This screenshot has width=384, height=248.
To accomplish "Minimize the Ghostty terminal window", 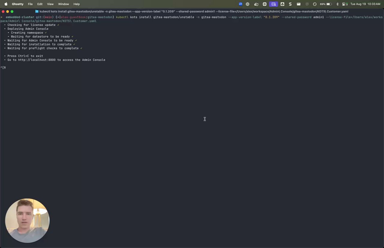I will (7, 11).
